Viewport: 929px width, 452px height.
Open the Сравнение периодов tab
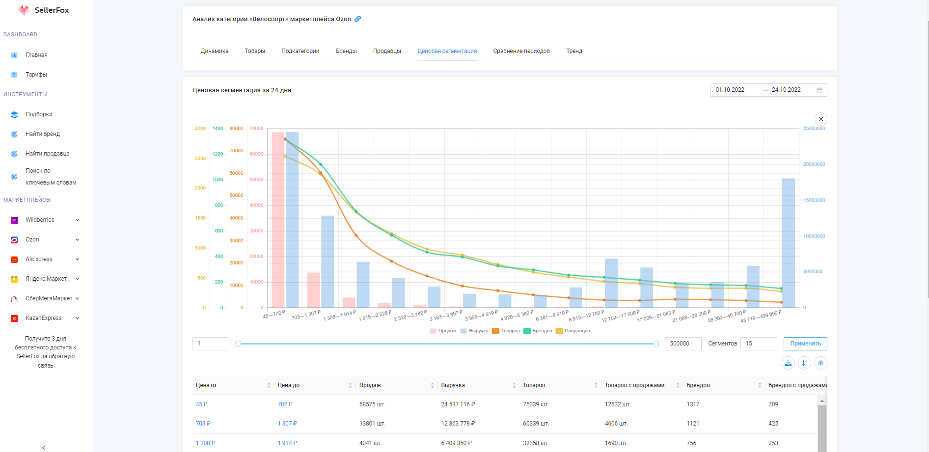click(x=521, y=51)
